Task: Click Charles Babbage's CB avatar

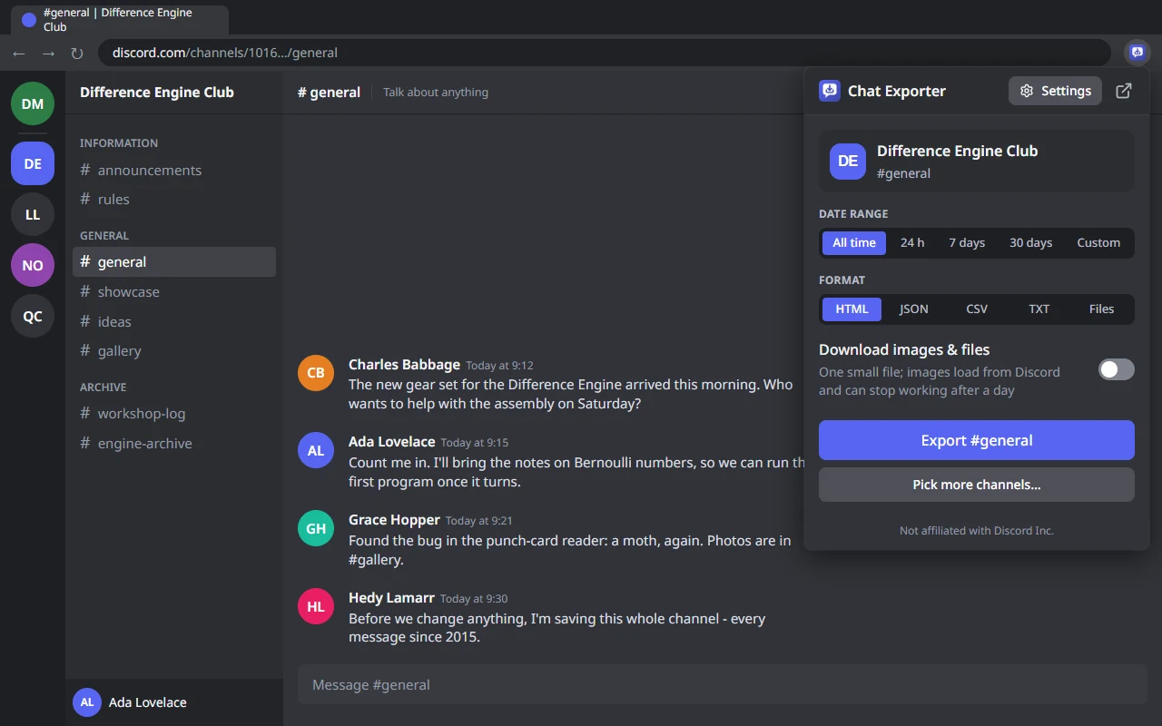Action: coord(316,373)
